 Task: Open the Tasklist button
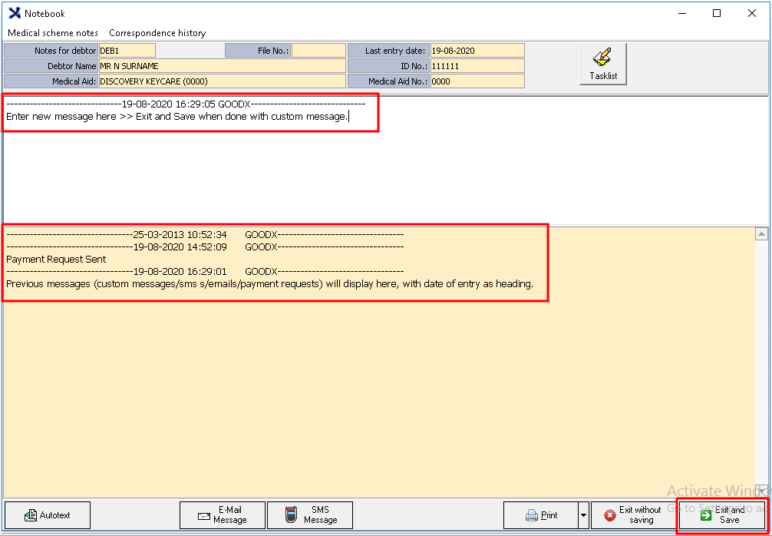pyautogui.click(x=602, y=64)
